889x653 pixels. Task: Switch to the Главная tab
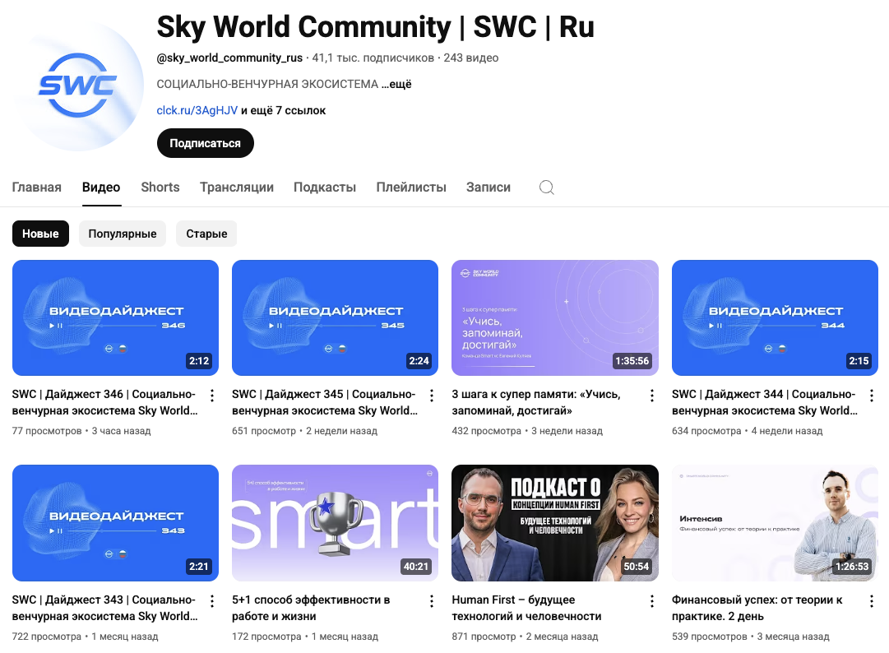(x=37, y=187)
